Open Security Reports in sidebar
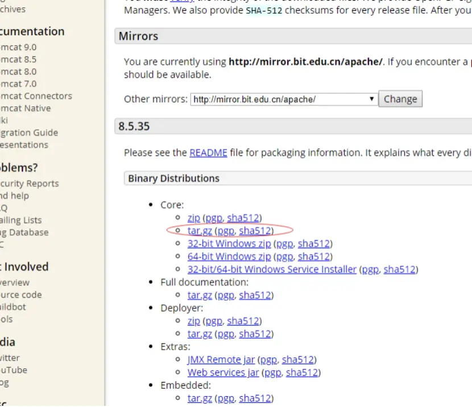 [x=30, y=184]
